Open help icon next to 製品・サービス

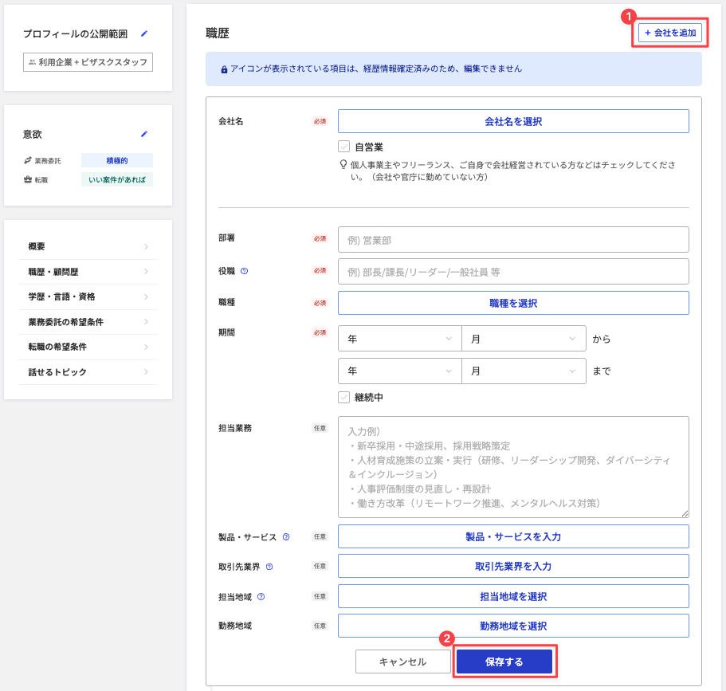click(x=286, y=536)
